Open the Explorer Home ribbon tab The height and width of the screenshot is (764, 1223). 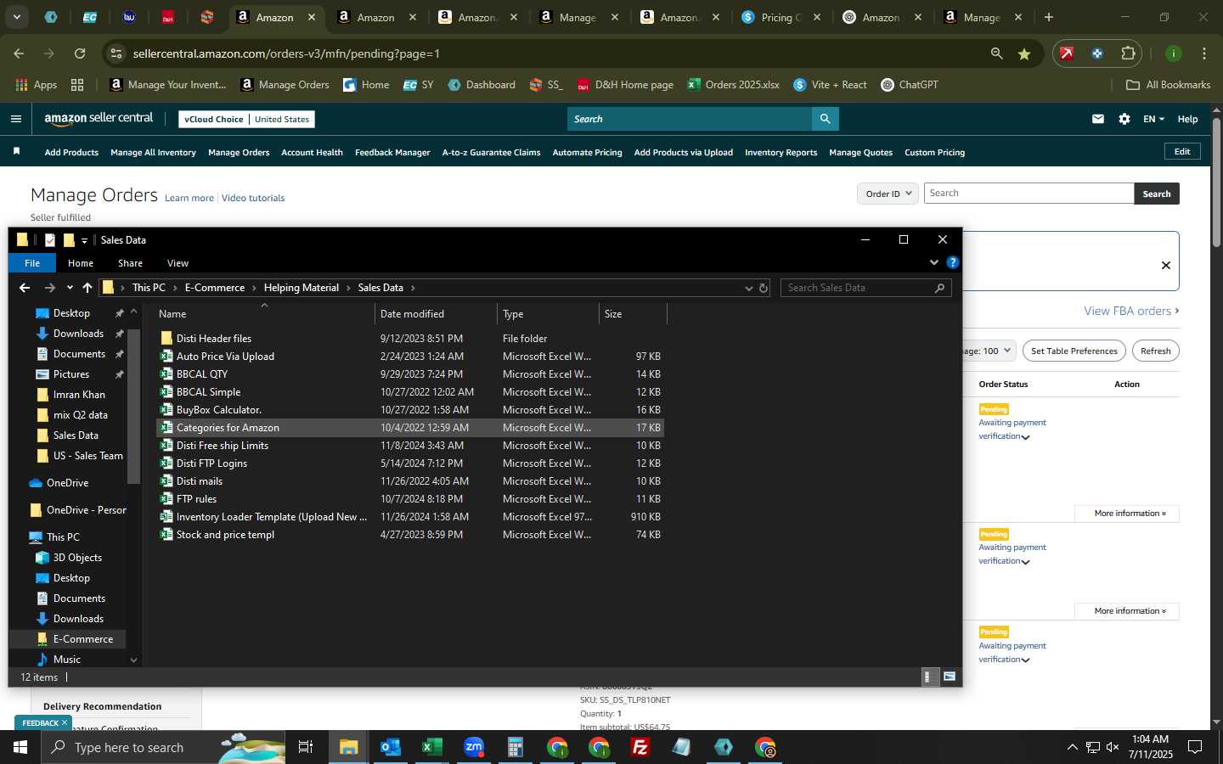pos(81,263)
